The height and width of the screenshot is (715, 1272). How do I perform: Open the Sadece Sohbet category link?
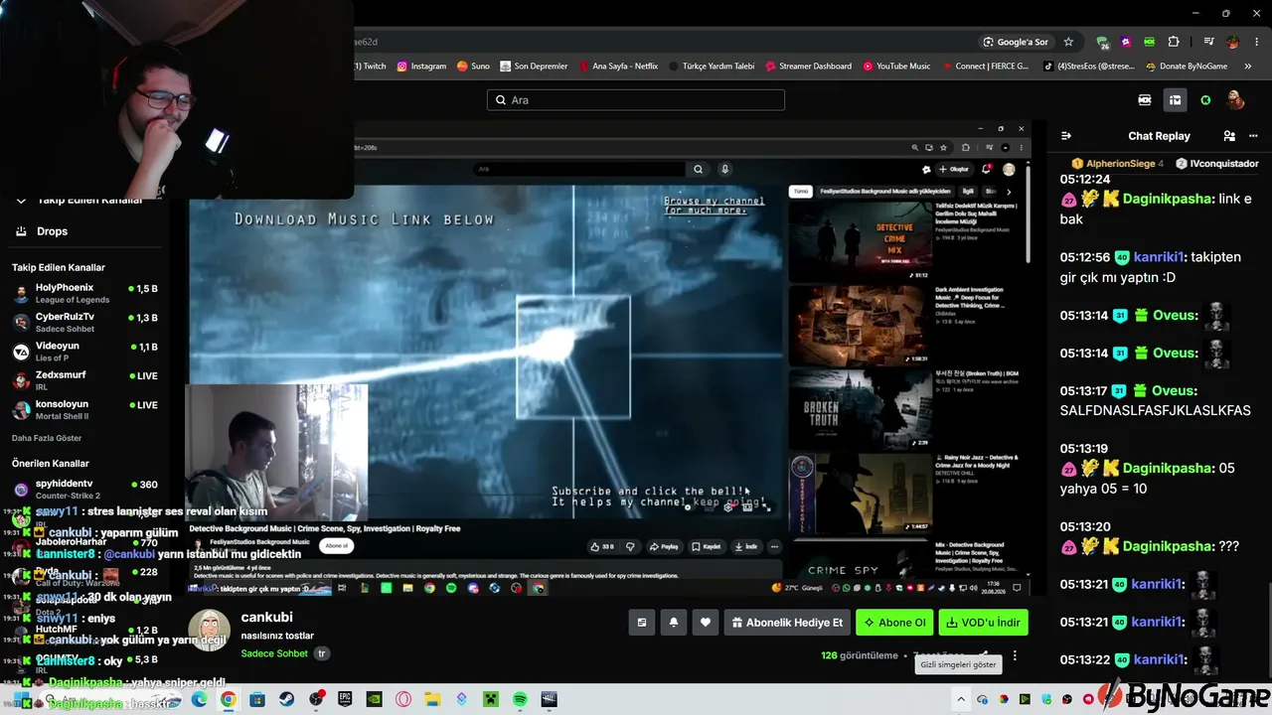point(274,653)
